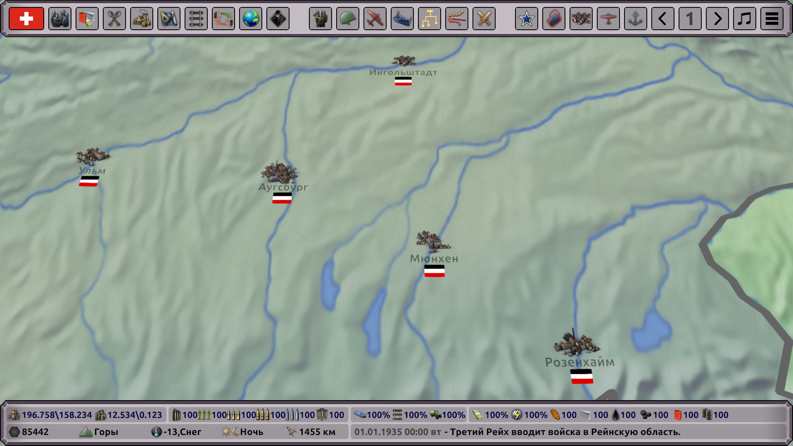Click the barrel 100 indicator
Screen dimensions: 793x446
coord(715,415)
